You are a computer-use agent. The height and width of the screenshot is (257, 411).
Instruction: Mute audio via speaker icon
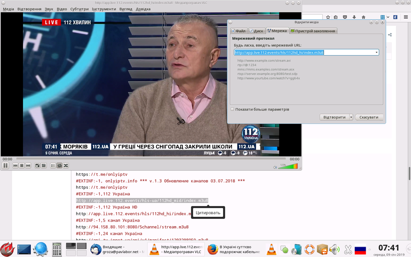[275, 167]
